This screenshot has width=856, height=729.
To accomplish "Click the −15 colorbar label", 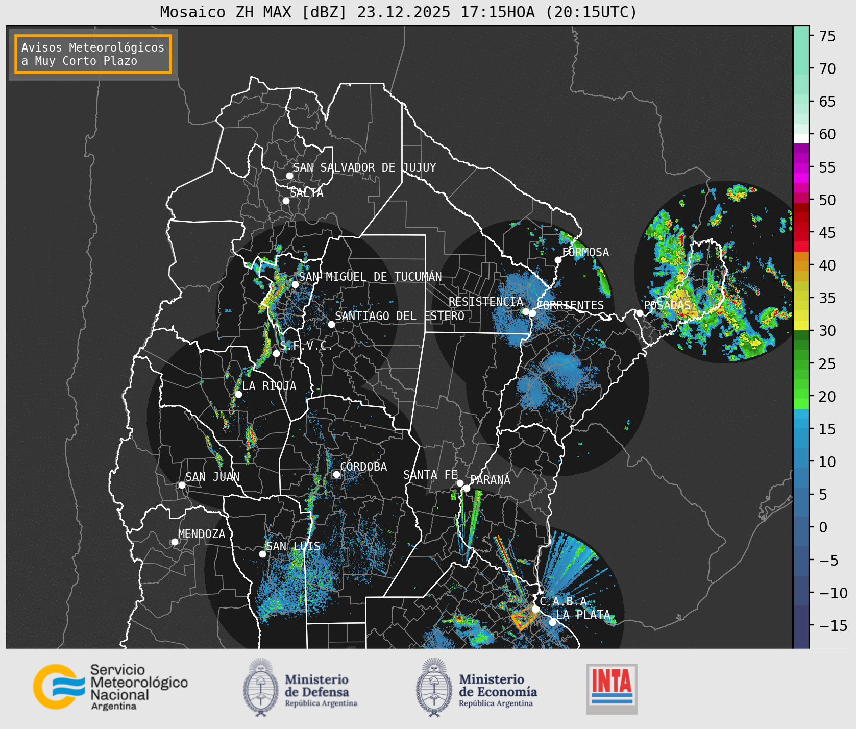I will tap(833, 626).
